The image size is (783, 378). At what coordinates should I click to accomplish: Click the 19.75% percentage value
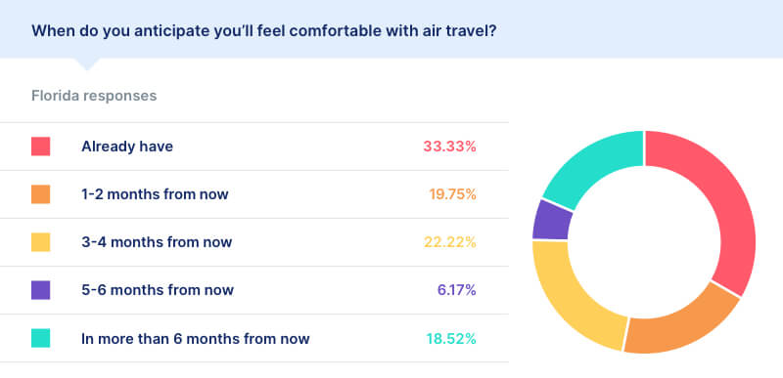click(x=452, y=194)
